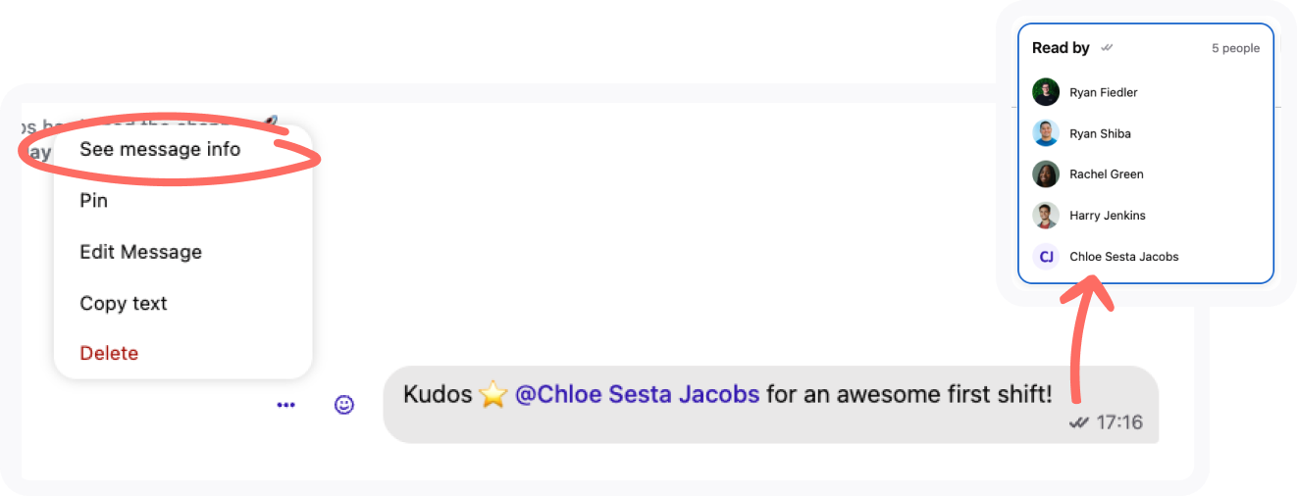
Task: Select See message info from menu
Action: point(160,150)
